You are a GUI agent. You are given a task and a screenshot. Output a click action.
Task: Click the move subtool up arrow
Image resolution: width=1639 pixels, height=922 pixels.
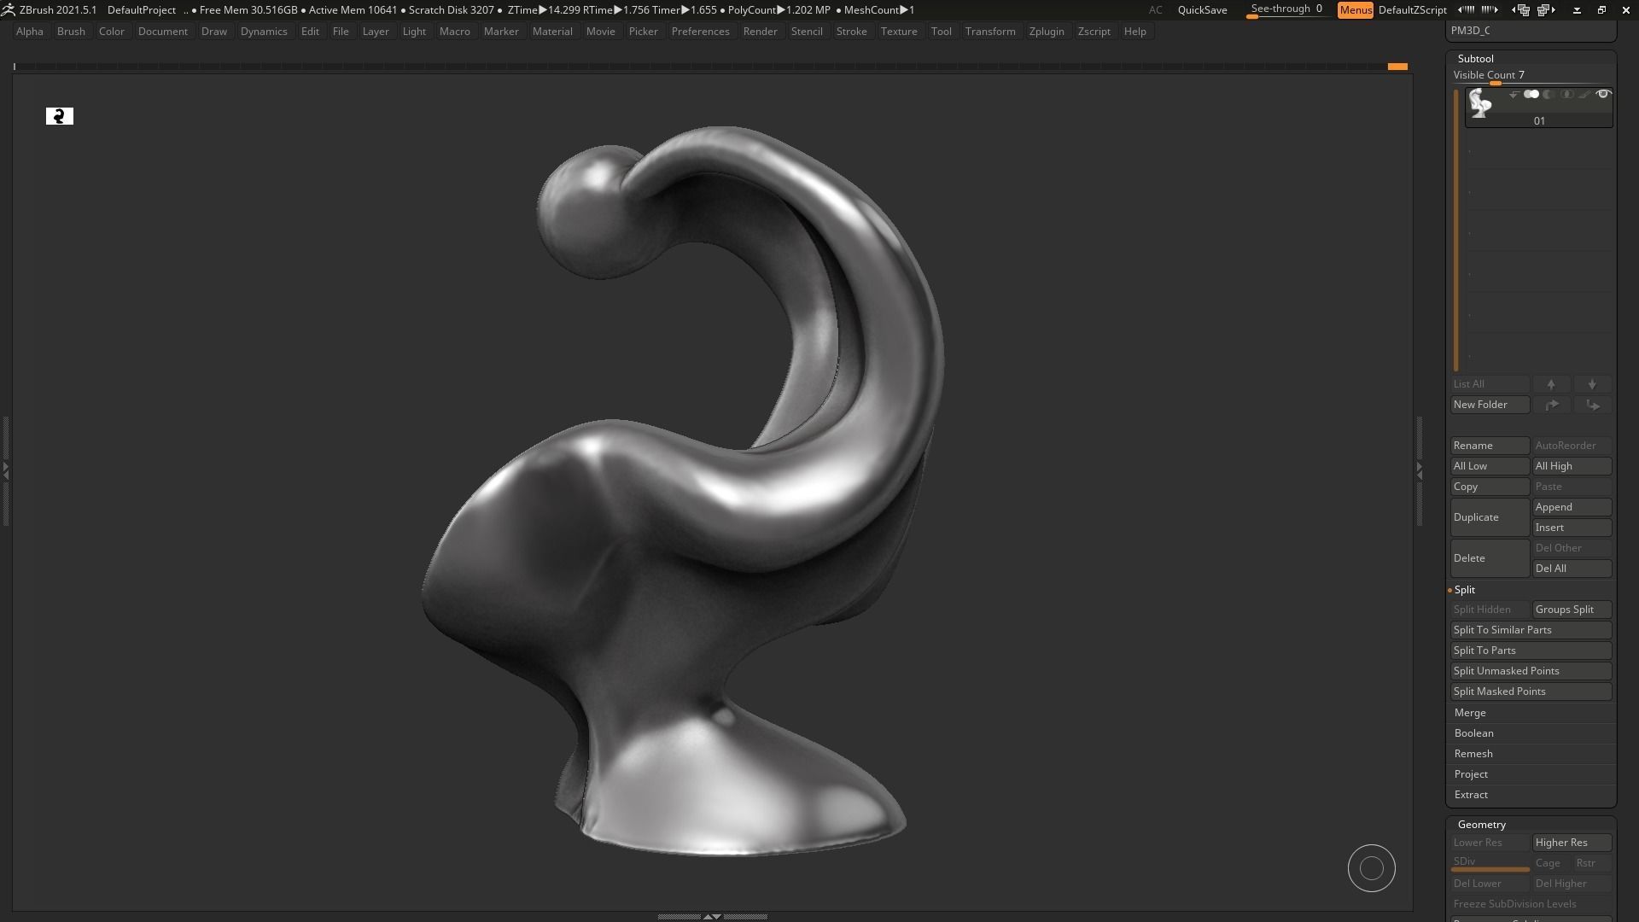(x=1551, y=384)
